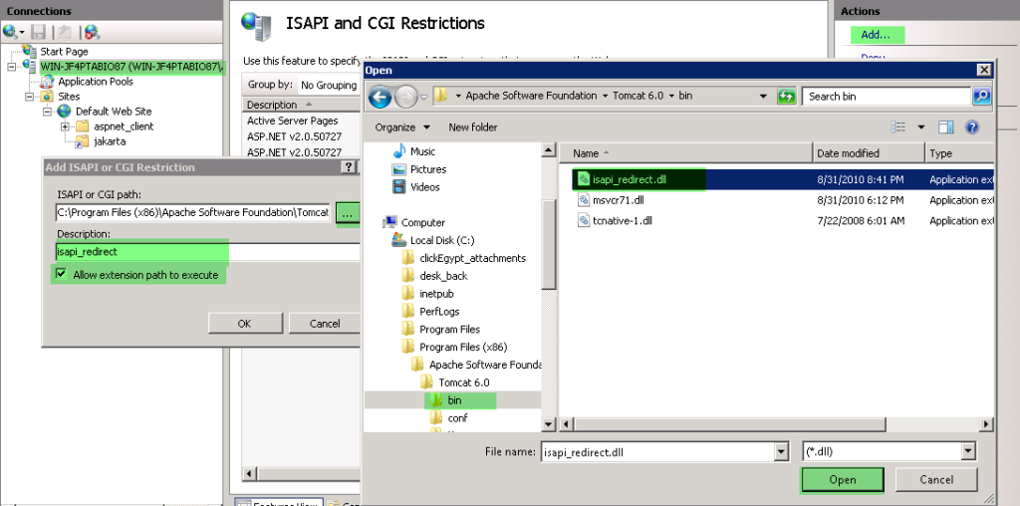1020x506 pixels.
Task: Click the refresh icon beside the address bar
Action: click(787, 97)
